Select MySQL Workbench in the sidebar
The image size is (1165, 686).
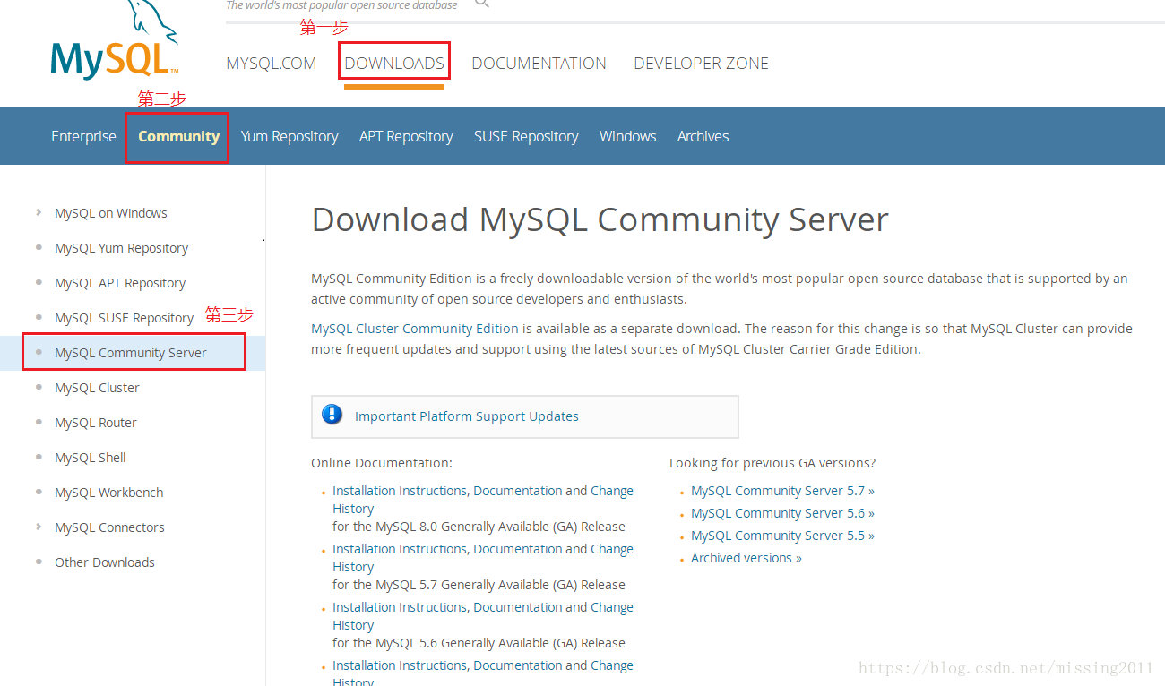108,492
